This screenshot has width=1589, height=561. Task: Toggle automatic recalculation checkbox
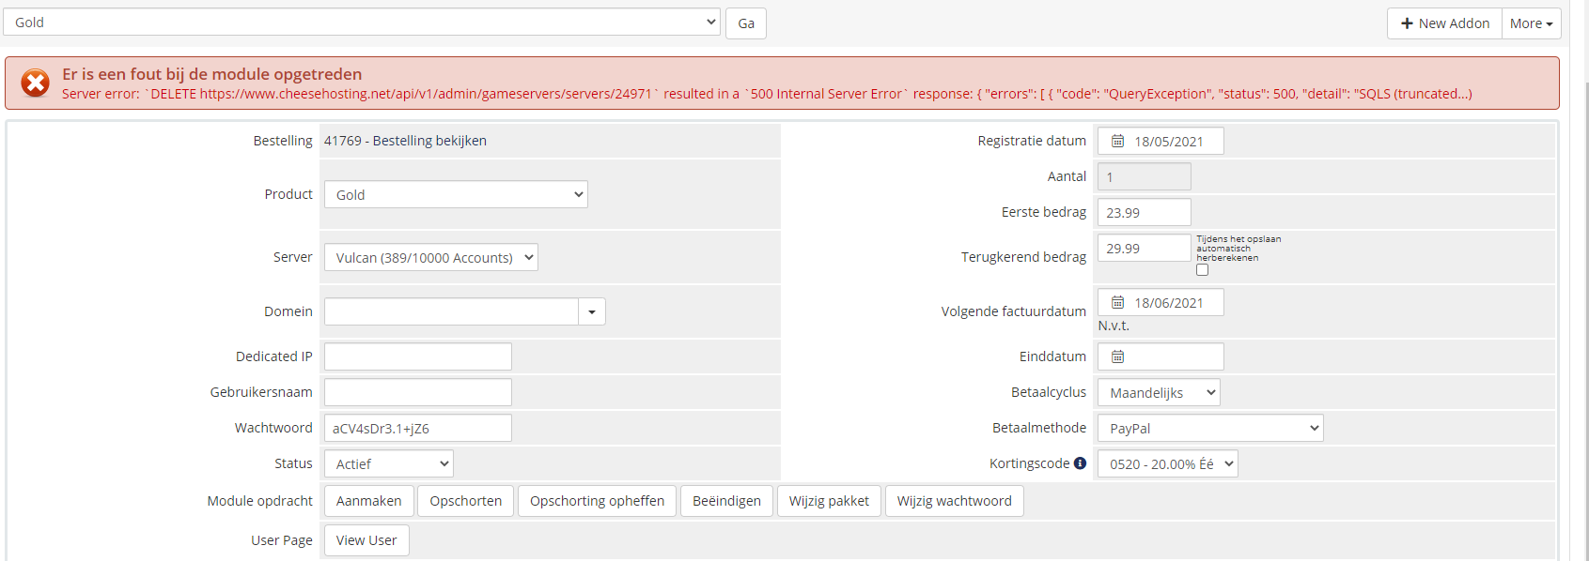point(1202,270)
